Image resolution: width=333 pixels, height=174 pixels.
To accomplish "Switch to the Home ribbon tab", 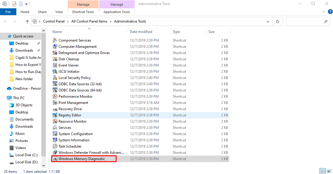I will (x=25, y=12).
